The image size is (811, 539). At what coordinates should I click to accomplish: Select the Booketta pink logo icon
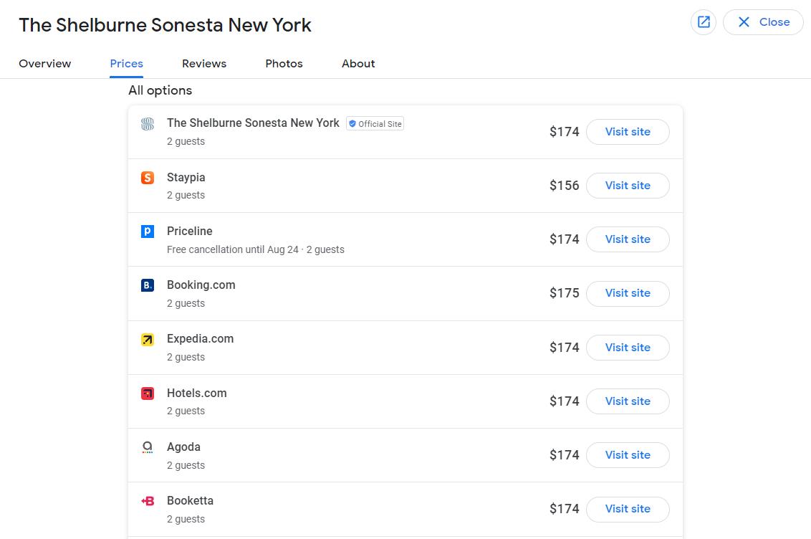point(147,500)
